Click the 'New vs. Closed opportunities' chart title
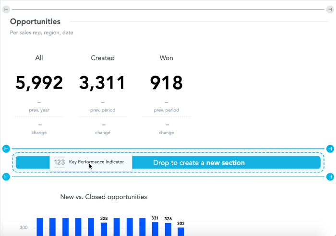The width and height of the screenshot is (336, 236). coord(103,197)
